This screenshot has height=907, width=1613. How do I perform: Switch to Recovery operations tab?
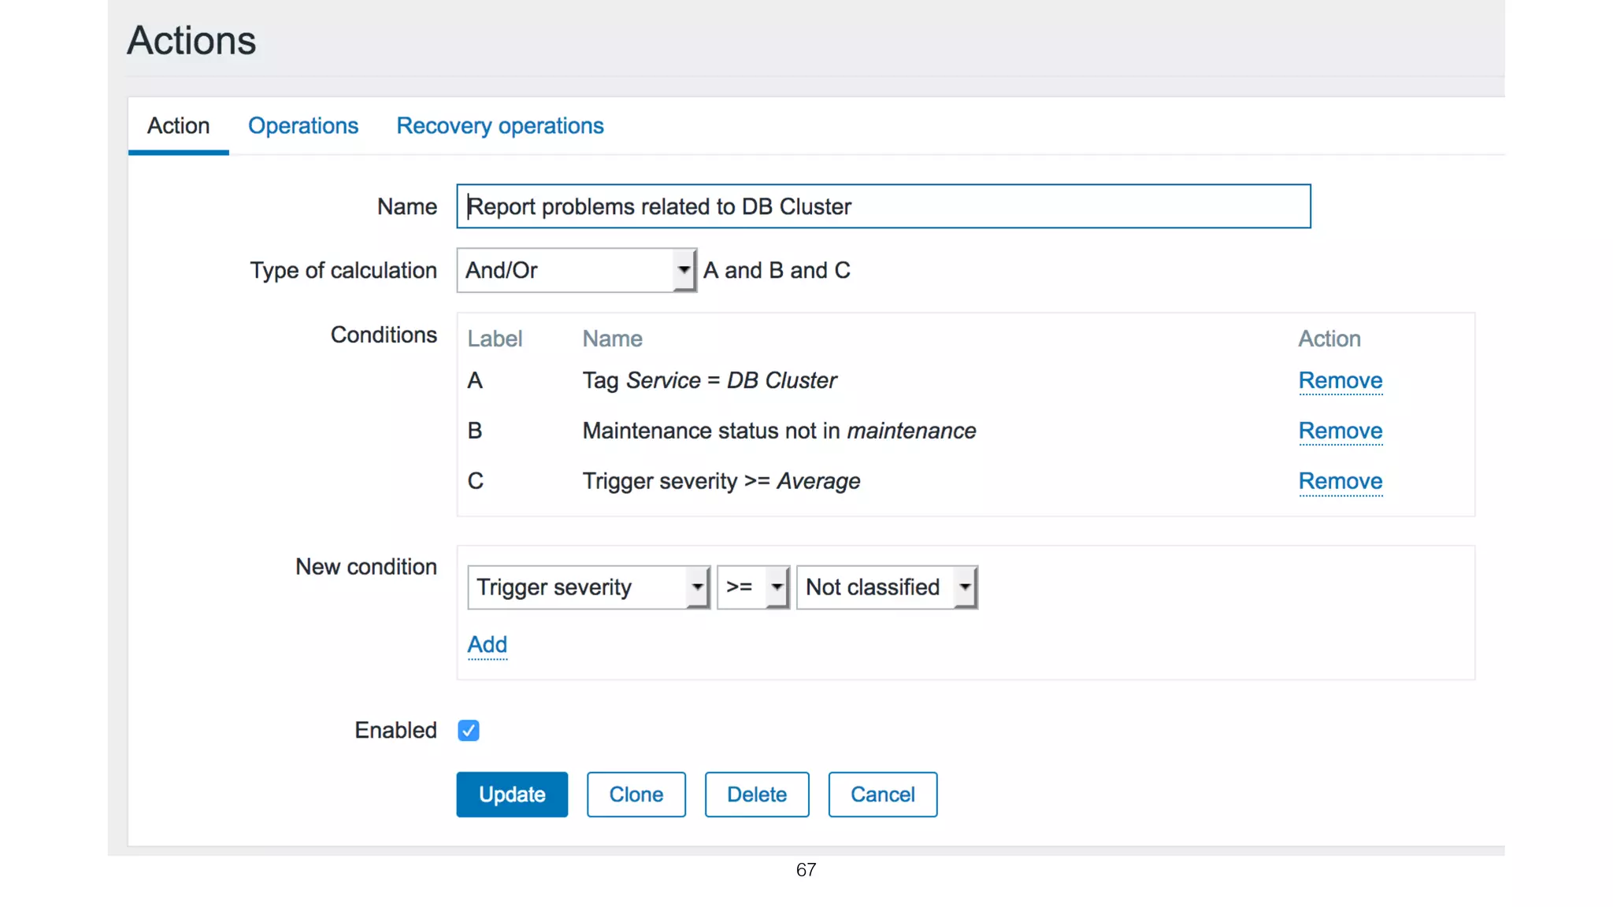tap(499, 126)
